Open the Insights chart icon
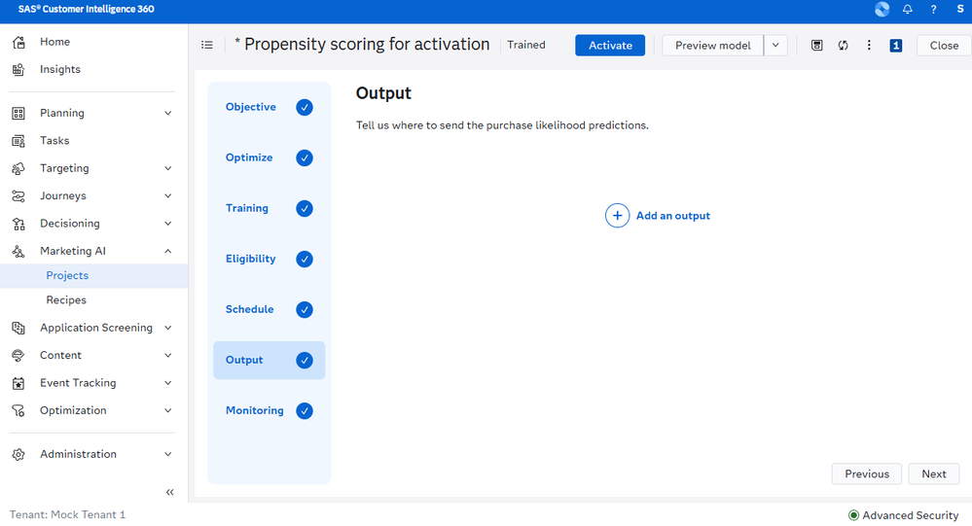 click(x=18, y=69)
